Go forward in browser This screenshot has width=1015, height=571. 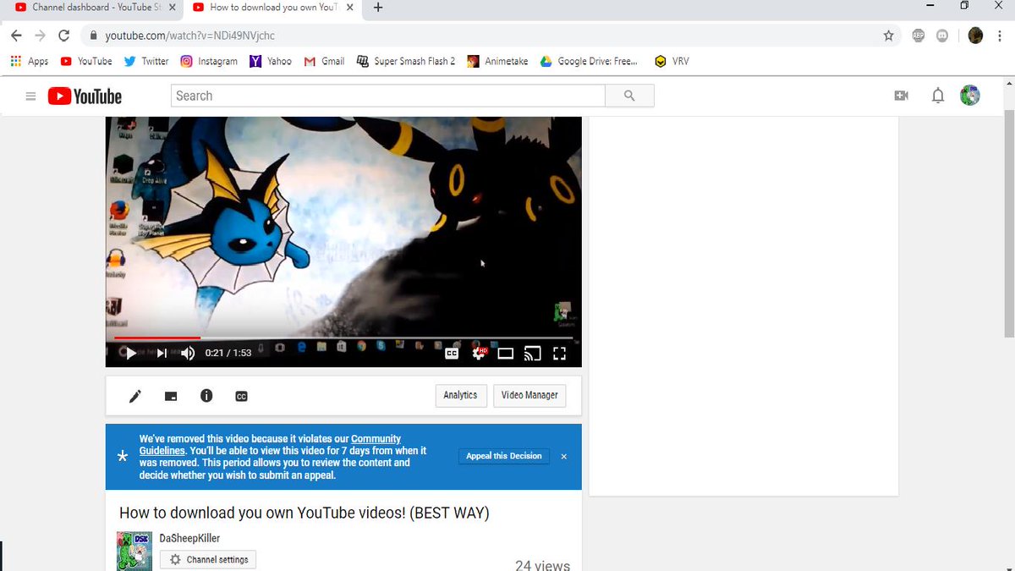coord(40,36)
